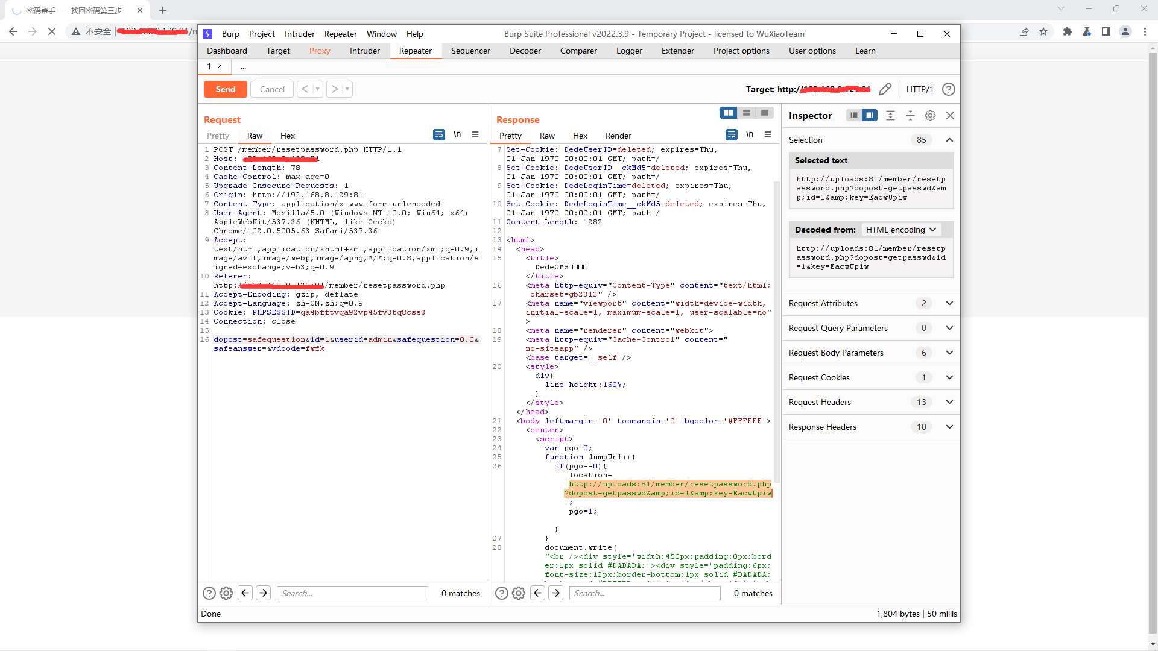Expand Request Body Parameters section
The image size is (1158, 651).
pyautogui.click(x=949, y=353)
